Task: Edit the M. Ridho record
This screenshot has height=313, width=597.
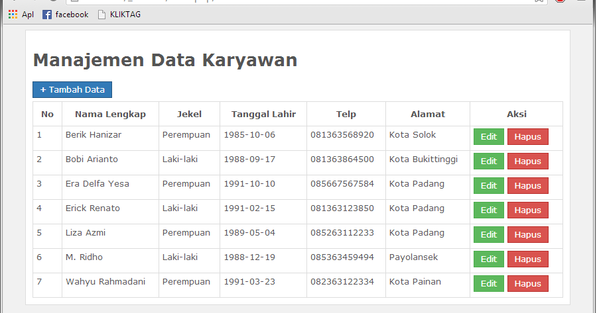Action: pyautogui.click(x=488, y=259)
